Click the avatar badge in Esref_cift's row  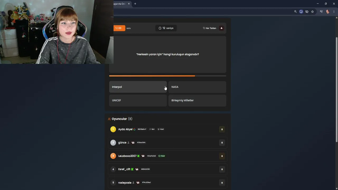137,169
